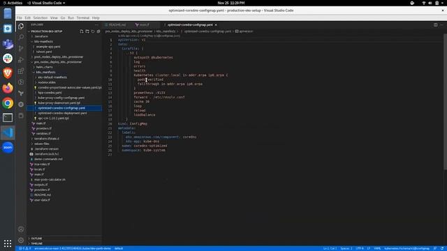The image size is (447, 251).
Task: Click the New File icon in Explorer header
Action: point(82,31)
